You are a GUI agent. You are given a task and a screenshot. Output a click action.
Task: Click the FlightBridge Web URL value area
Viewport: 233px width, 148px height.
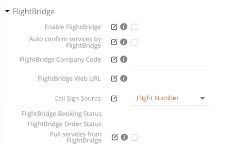pyautogui.click(x=169, y=79)
